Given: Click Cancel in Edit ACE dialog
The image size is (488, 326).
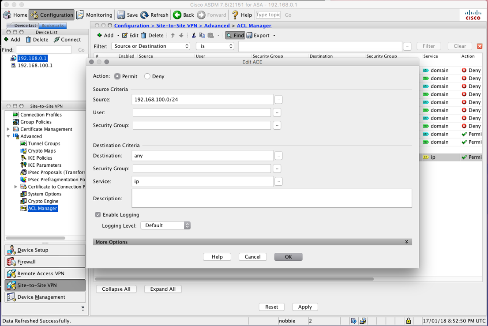Looking at the screenshot, I should click(253, 257).
